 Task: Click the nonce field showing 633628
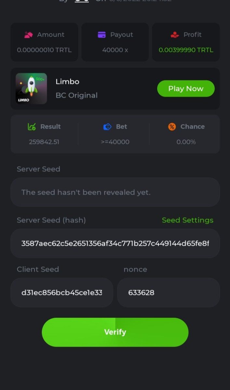(168, 292)
